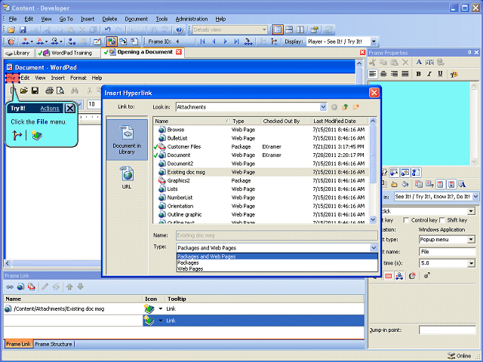The width and height of the screenshot is (483, 362).
Task: Click the up one level folder icon
Action: (x=345, y=107)
